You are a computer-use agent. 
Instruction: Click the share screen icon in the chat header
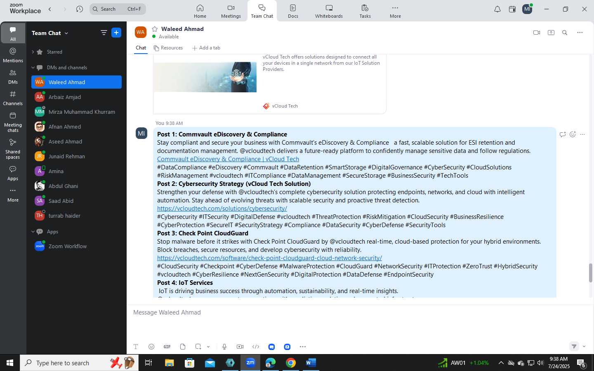click(551, 33)
